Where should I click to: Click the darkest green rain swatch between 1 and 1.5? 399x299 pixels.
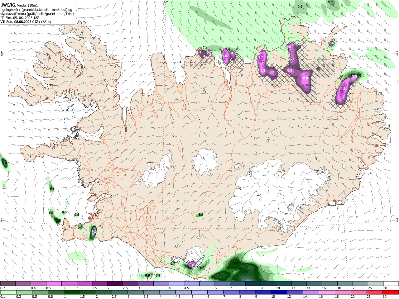(x=72, y=292)
